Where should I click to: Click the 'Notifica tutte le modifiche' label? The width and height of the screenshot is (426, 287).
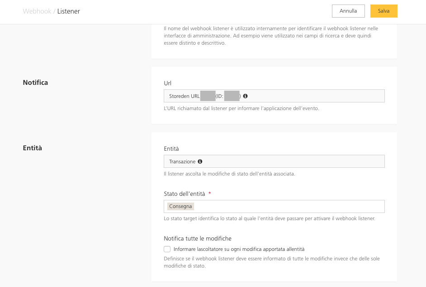pyautogui.click(x=198, y=238)
